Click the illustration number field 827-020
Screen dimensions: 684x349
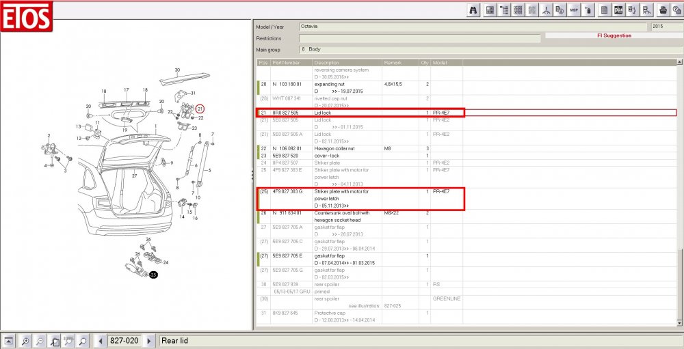pyautogui.click(x=125, y=341)
